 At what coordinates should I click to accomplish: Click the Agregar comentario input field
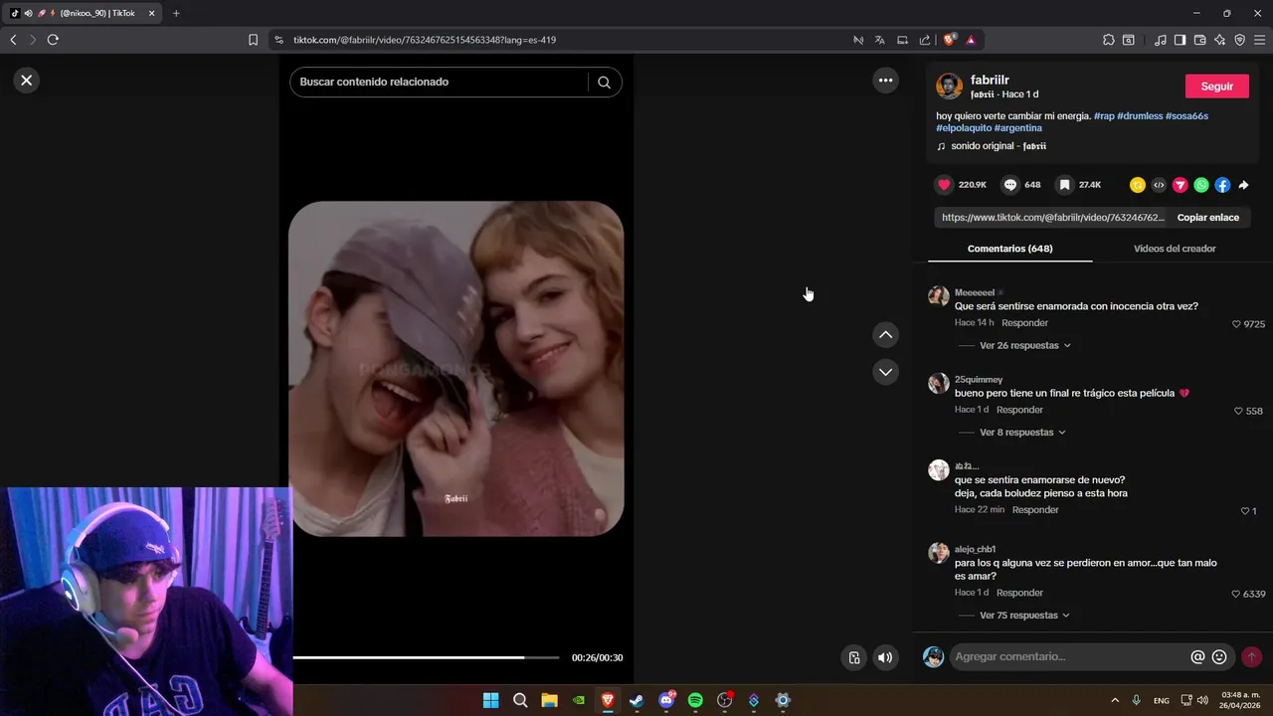[x=1068, y=657]
